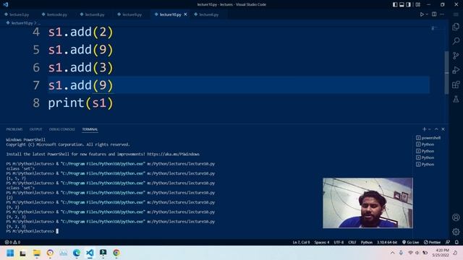Image resolution: width=463 pixels, height=260 pixels.
Task: Open the Testing flask view
Action: tap(456, 99)
